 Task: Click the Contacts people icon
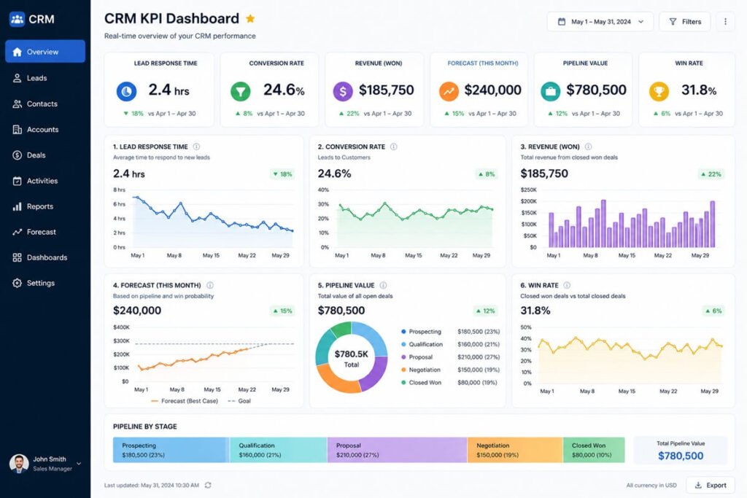(x=18, y=104)
